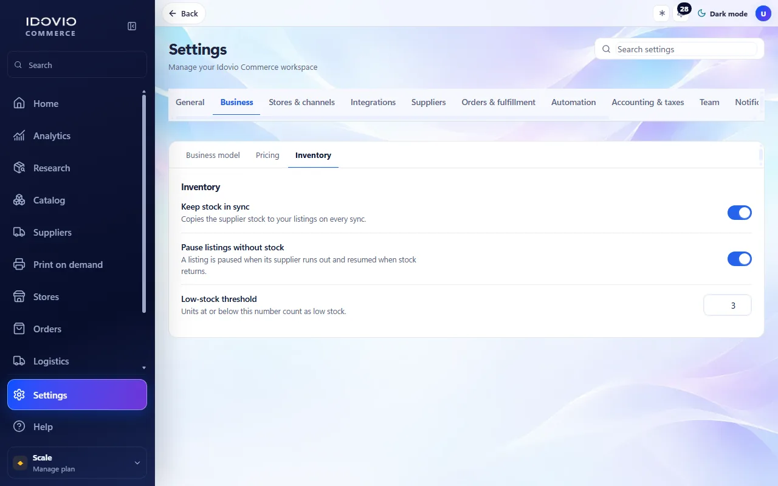Open the Automation tab
Image resolution: width=778 pixels, height=486 pixels.
(x=573, y=102)
